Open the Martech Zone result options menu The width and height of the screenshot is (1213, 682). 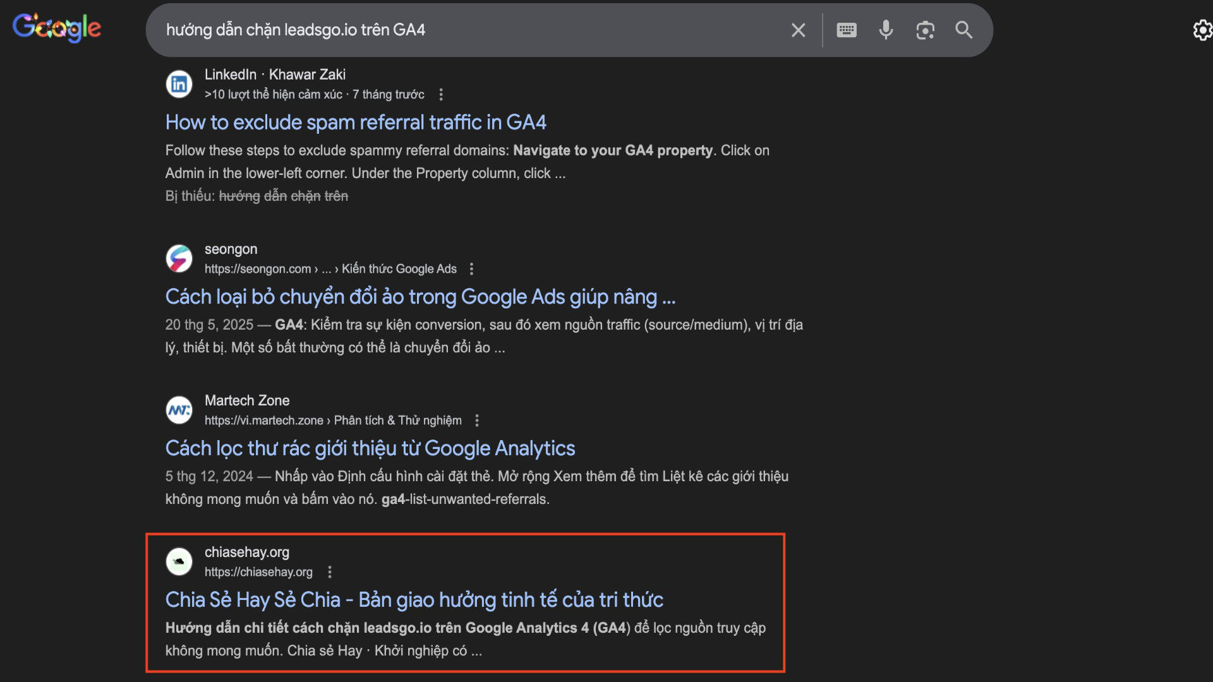477,420
